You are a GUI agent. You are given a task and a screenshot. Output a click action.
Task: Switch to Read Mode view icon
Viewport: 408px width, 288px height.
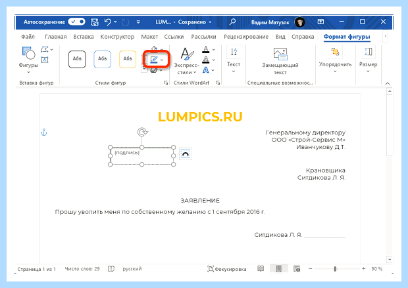[261, 268]
